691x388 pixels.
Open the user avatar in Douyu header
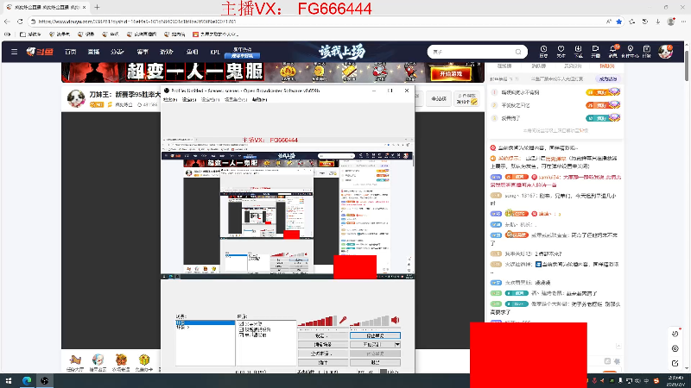point(665,52)
